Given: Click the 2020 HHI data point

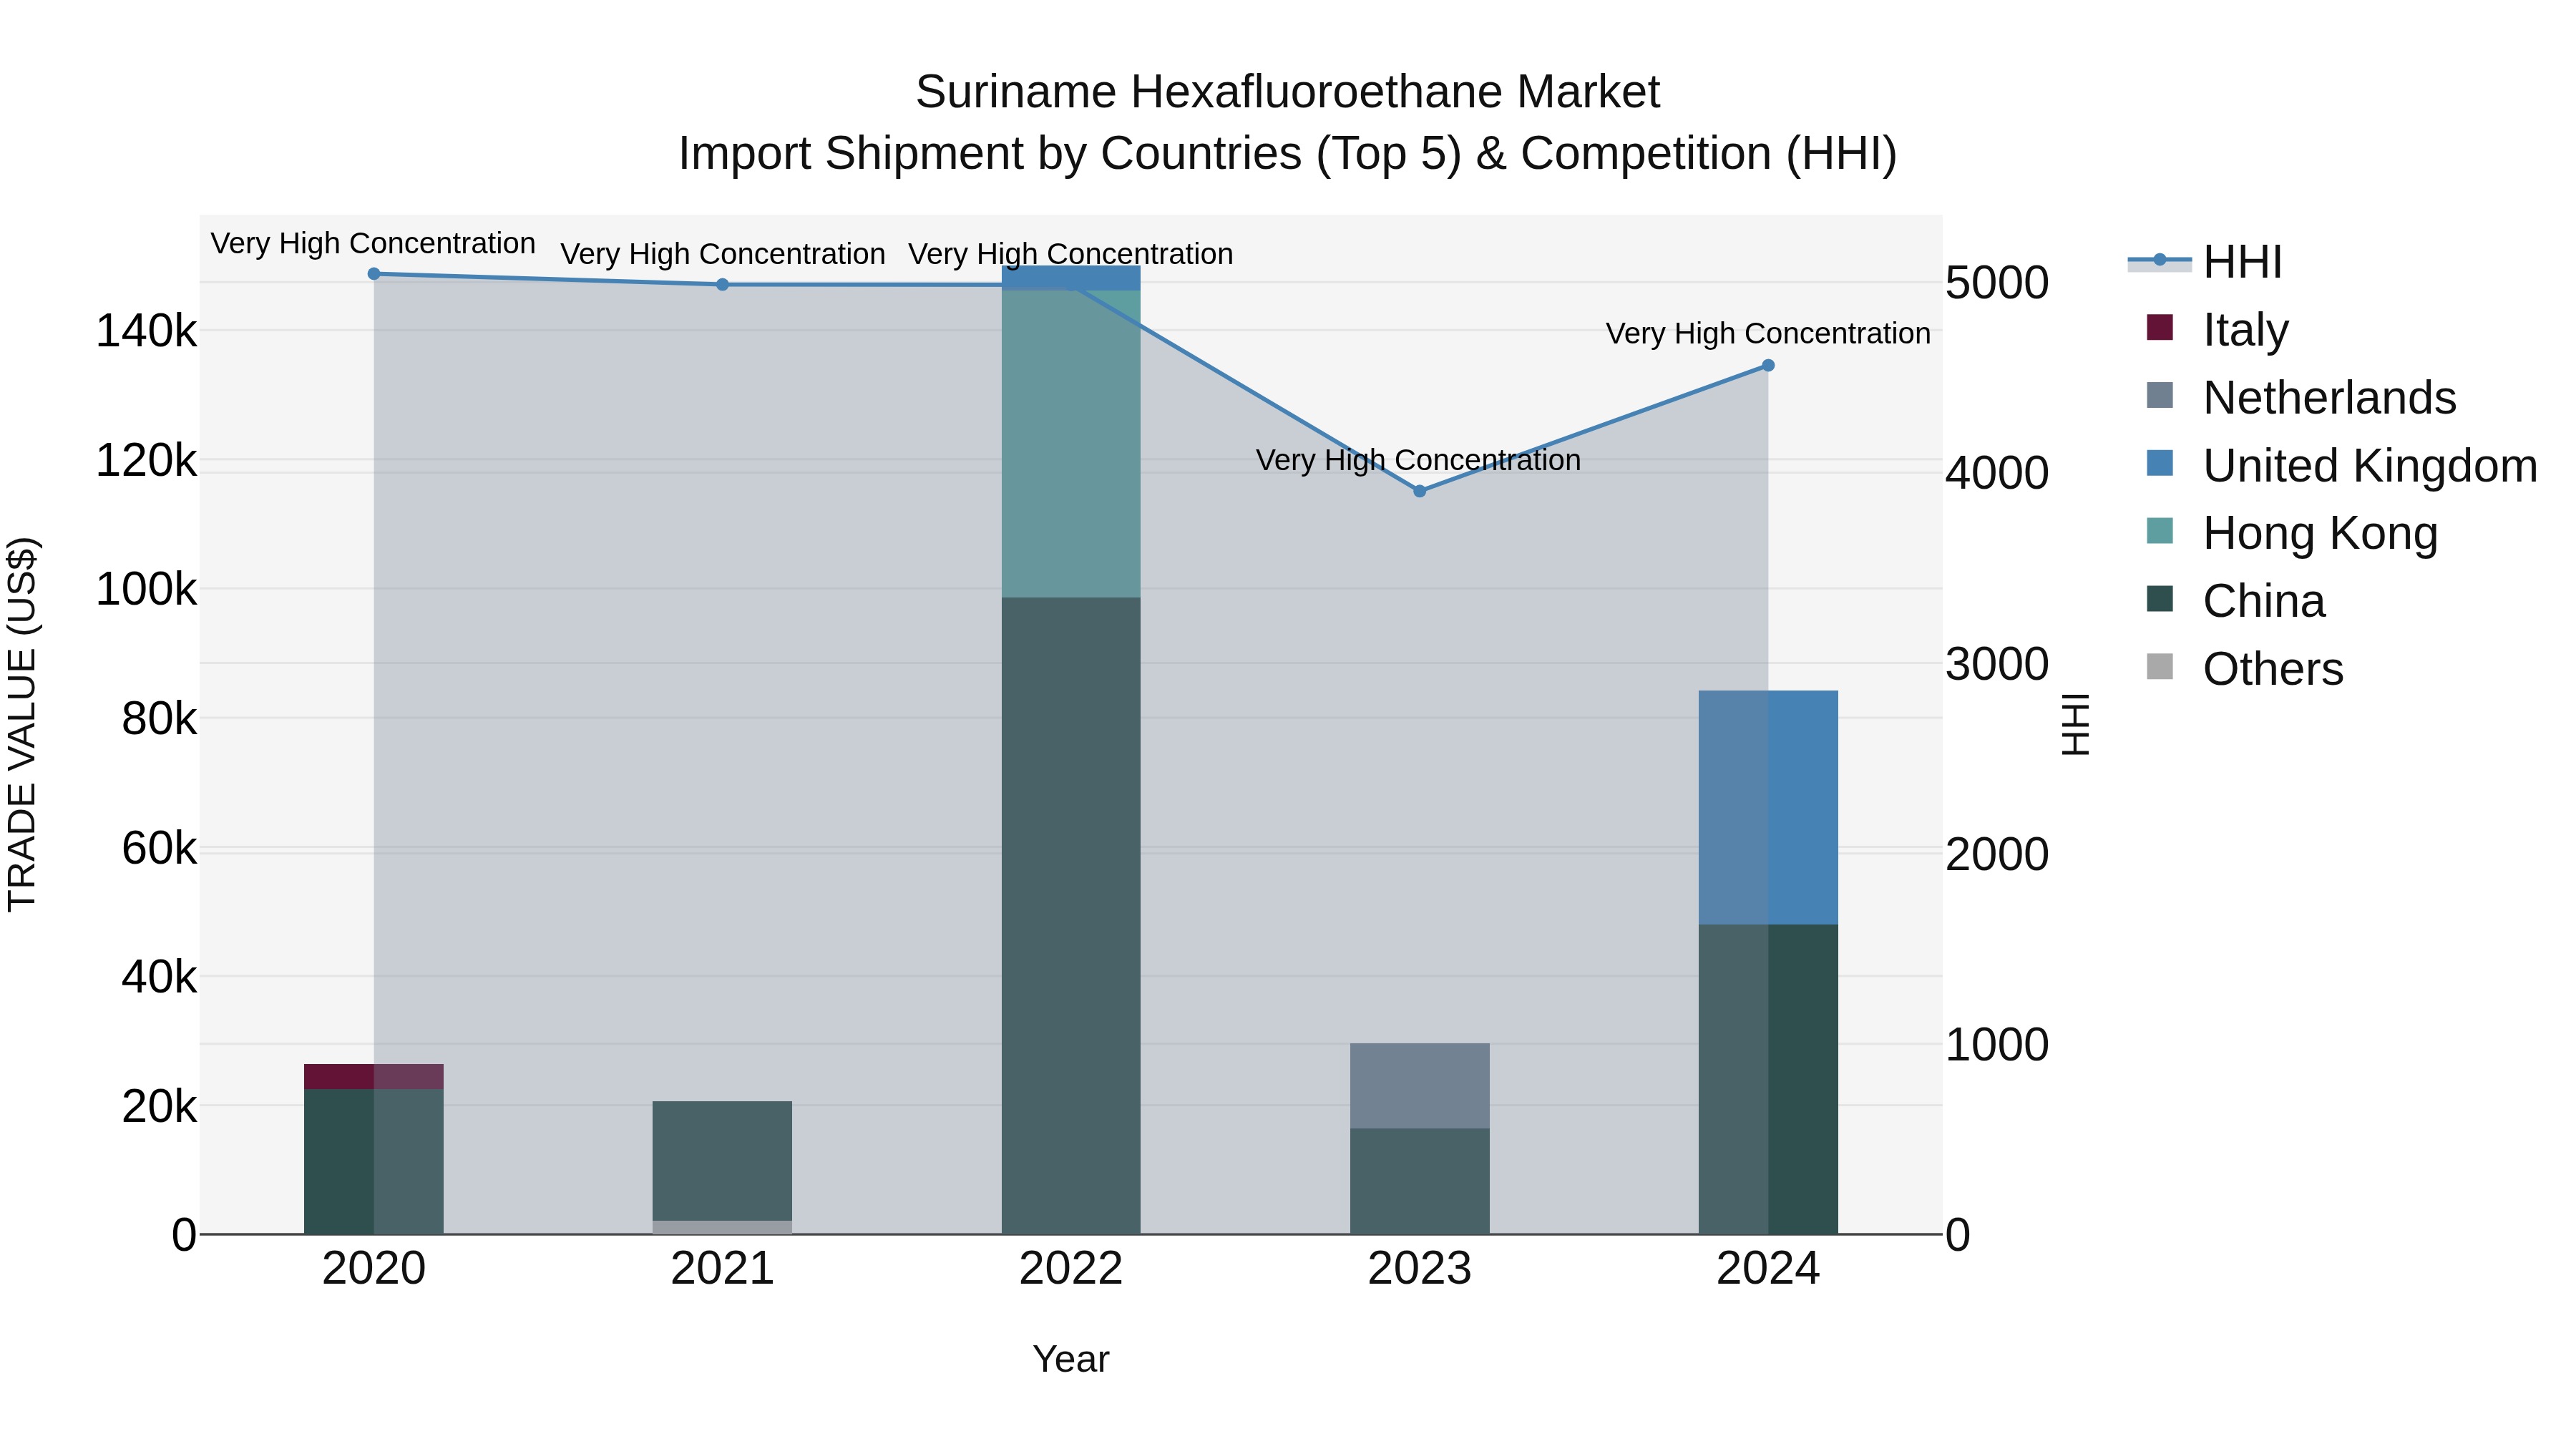Looking at the screenshot, I should [x=374, y=274].
